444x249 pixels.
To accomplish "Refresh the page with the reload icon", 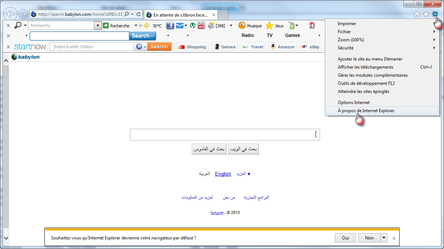I will point(139,14).
